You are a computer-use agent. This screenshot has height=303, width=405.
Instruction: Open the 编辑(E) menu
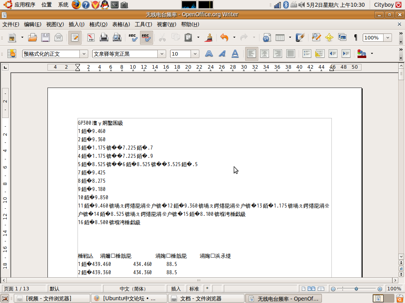tap(32, 24)
